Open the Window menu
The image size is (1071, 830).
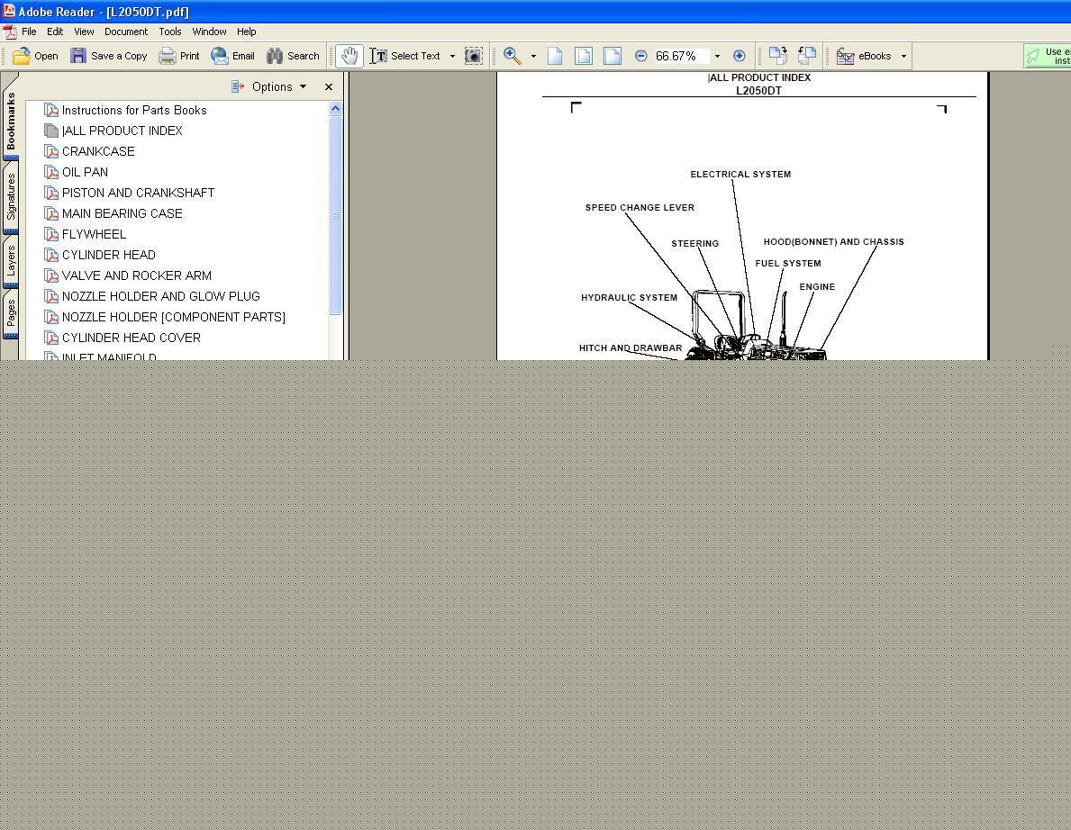(209, 32)
